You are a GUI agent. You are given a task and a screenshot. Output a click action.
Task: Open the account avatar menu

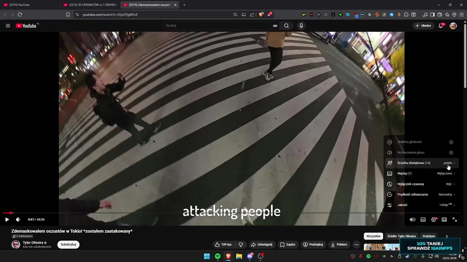pyautogui.click(x=453, y=26)
